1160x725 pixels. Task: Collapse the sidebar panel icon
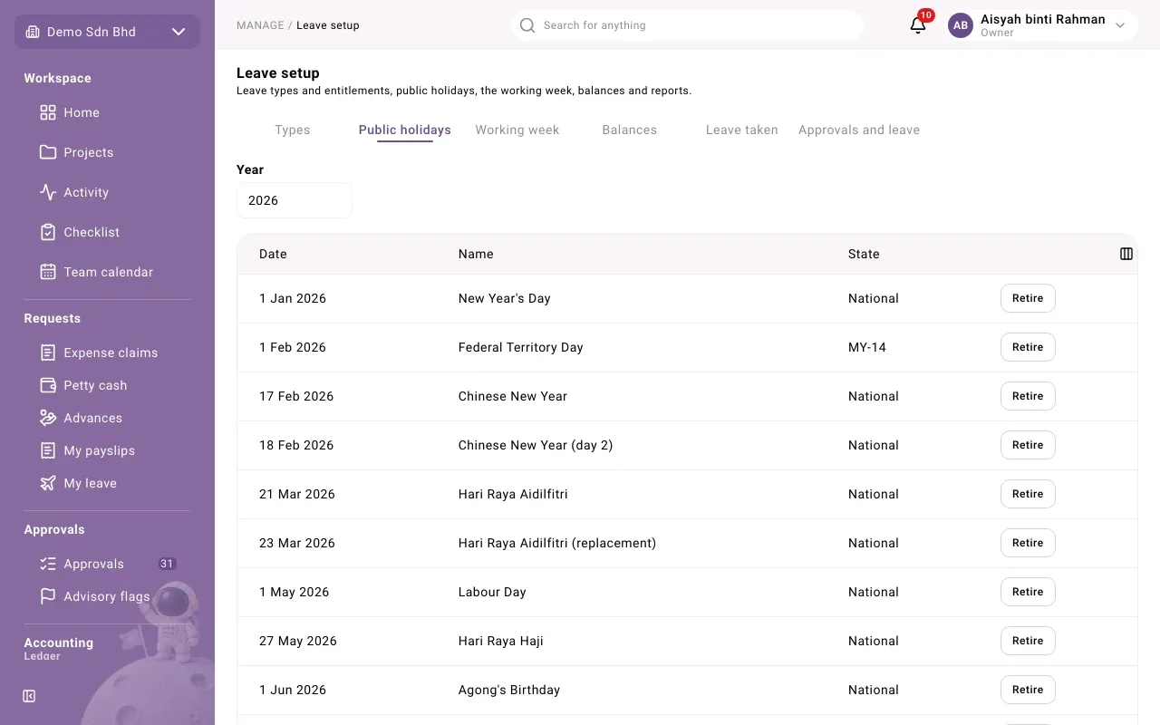pyautogui.click(x=29, y=696)
